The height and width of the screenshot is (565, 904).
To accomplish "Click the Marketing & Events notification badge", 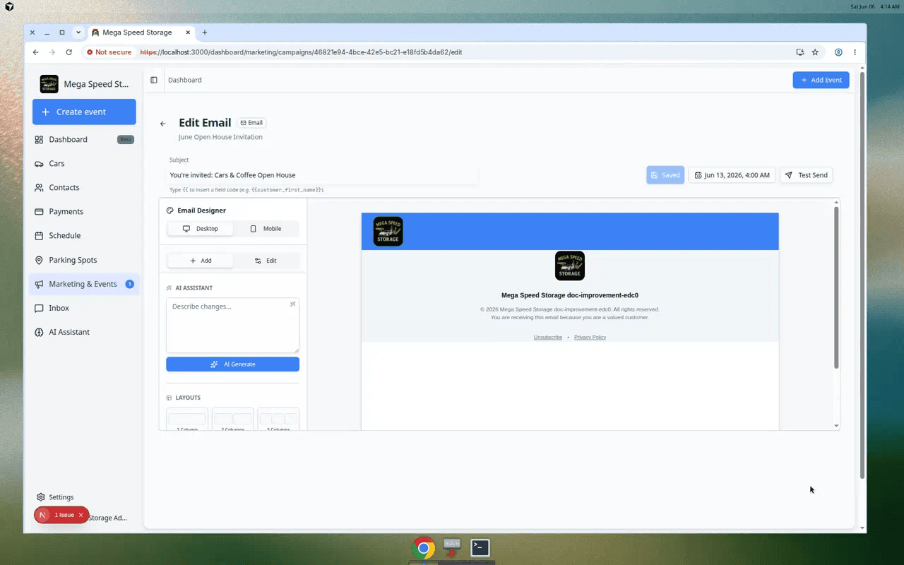I will tap(130, 284).
